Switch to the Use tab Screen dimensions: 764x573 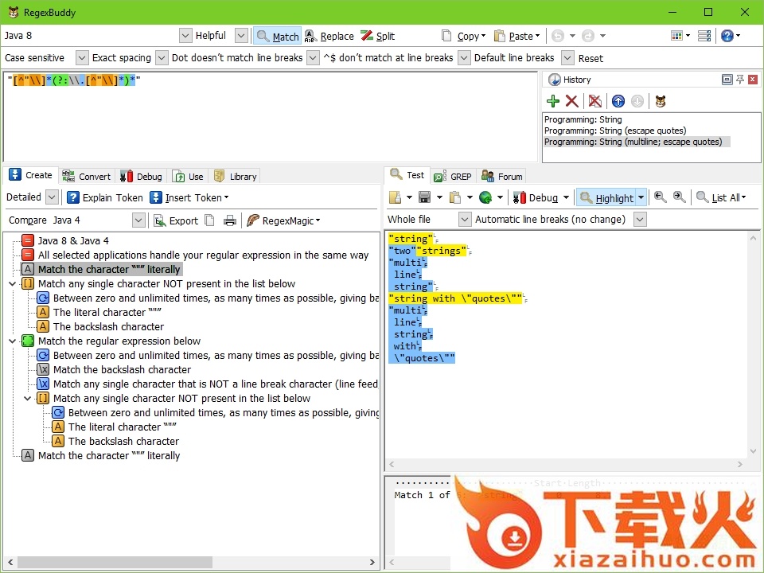click(189, 177)
